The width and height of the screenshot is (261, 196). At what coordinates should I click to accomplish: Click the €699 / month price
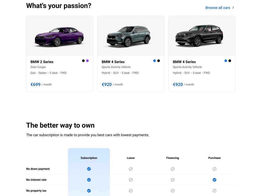[41, 84]
